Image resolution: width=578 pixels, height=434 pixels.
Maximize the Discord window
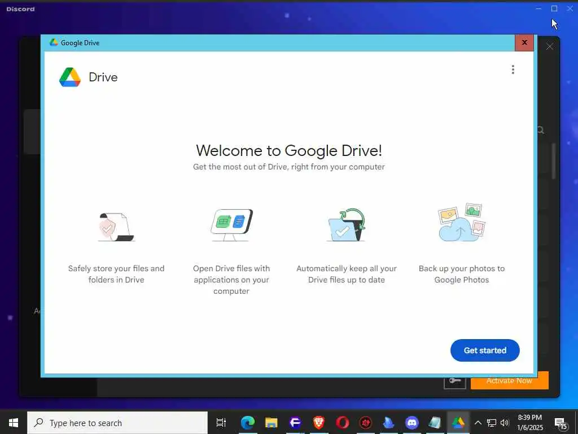[x=554, y=8]
